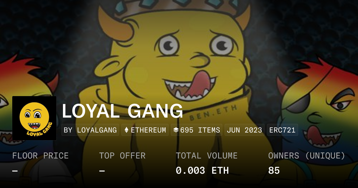This screenshot has height=188, width=358.
Task: Click the 85 owners count
Action: coord(274,171)
